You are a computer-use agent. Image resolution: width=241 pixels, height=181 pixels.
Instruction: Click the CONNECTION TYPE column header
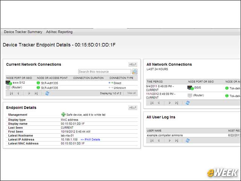[x=121, y=78]
